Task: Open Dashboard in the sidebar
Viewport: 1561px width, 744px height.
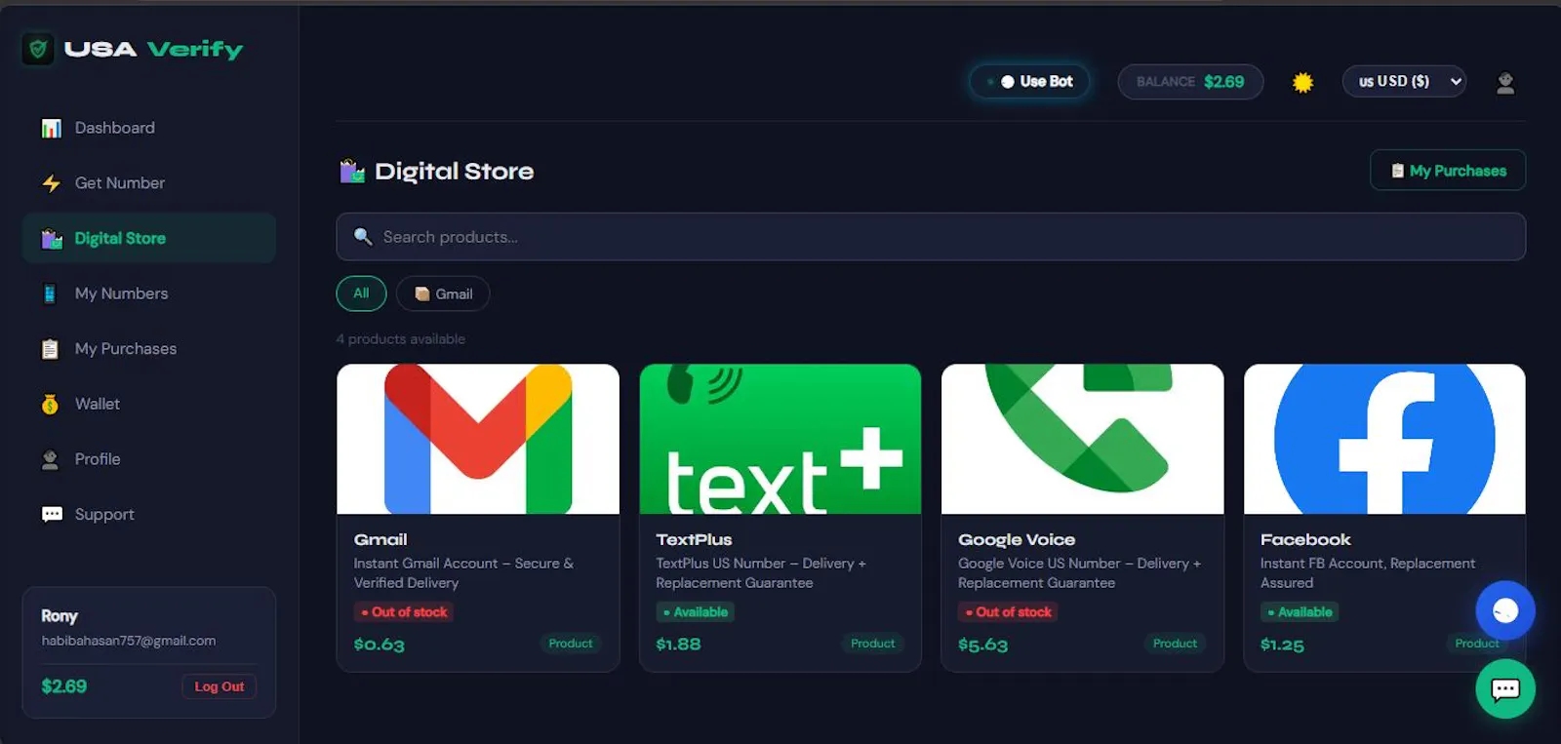Action: pos(149,128)
